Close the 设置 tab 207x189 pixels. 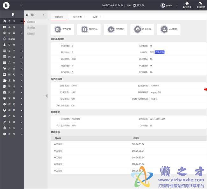[x=100, y=17]
